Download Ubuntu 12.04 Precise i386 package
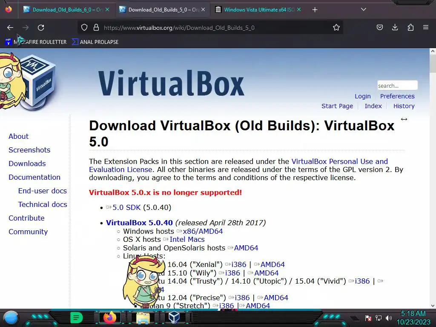This screenshot has width=436, height=327. point(242,298)
